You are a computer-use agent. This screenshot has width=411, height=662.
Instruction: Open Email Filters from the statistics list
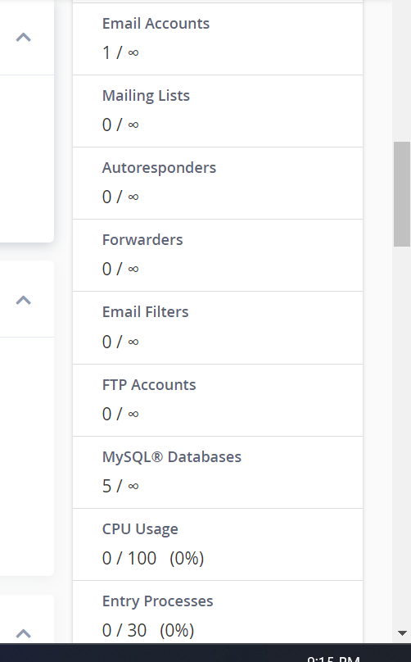[145, 312]
